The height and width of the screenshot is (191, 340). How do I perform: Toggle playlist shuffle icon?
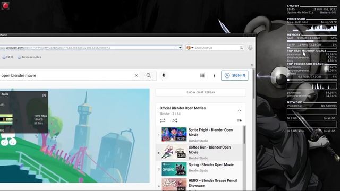click(x=175, y=120)
